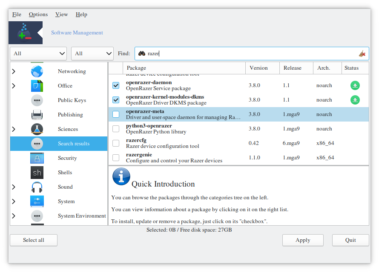Screen dimensions: 379x272
Task: Expand the System category
Action: 14,201
